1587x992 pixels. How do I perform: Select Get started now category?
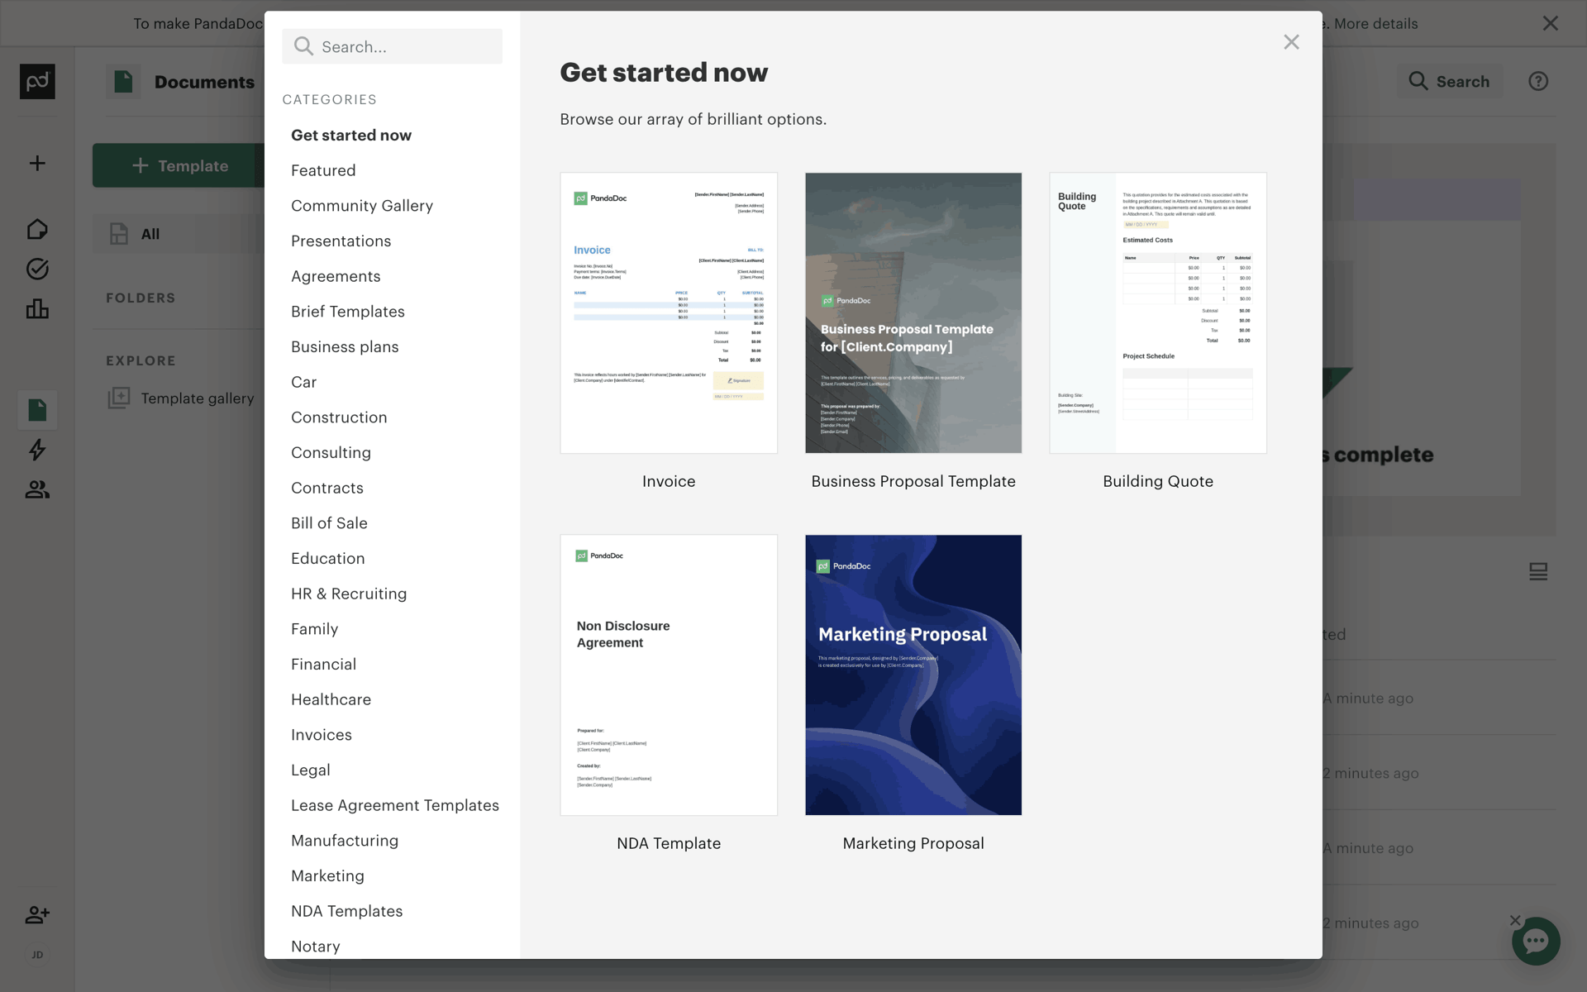coord(351,135)
